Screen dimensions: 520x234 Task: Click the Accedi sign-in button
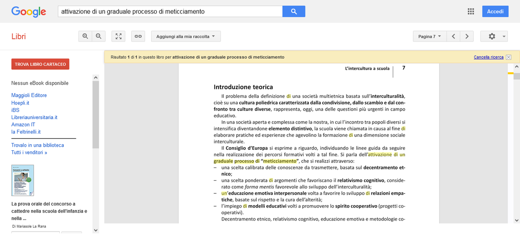click(x=495, y=11)
